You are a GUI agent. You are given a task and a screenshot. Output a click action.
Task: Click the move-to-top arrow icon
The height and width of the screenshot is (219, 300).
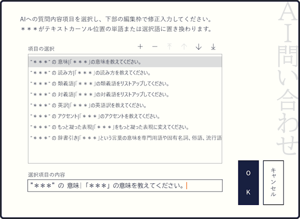tap(169, 46)
